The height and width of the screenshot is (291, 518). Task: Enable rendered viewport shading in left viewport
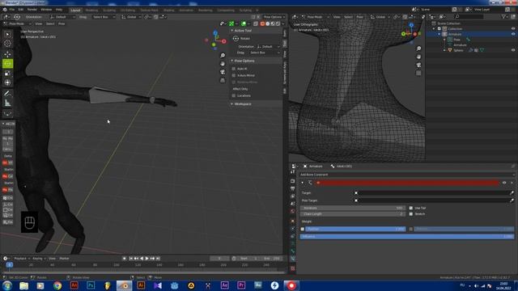pyautogui.click(x=278, y=23)
